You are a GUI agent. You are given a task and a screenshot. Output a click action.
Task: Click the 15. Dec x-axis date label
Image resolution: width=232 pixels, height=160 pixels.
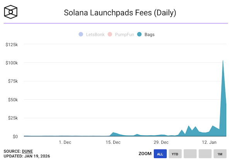coord(113,142)
